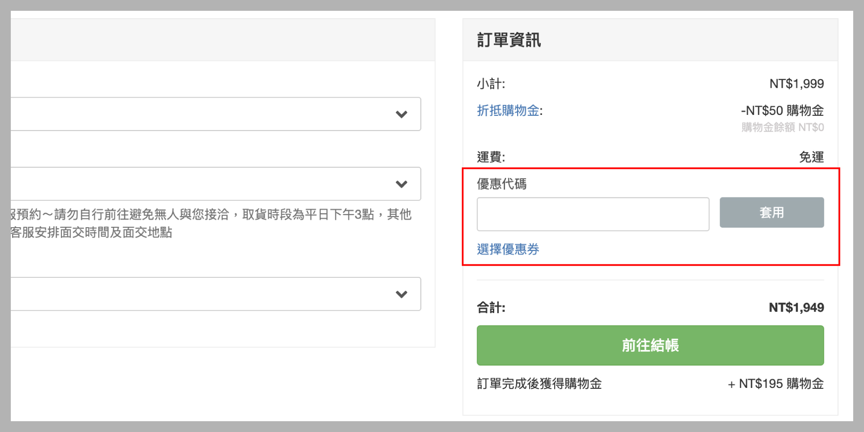The width and height of the screenshot is (864, 432).
Task: Click the + NT$195 購物金 reward amount
Action: (x=775, y=384)
